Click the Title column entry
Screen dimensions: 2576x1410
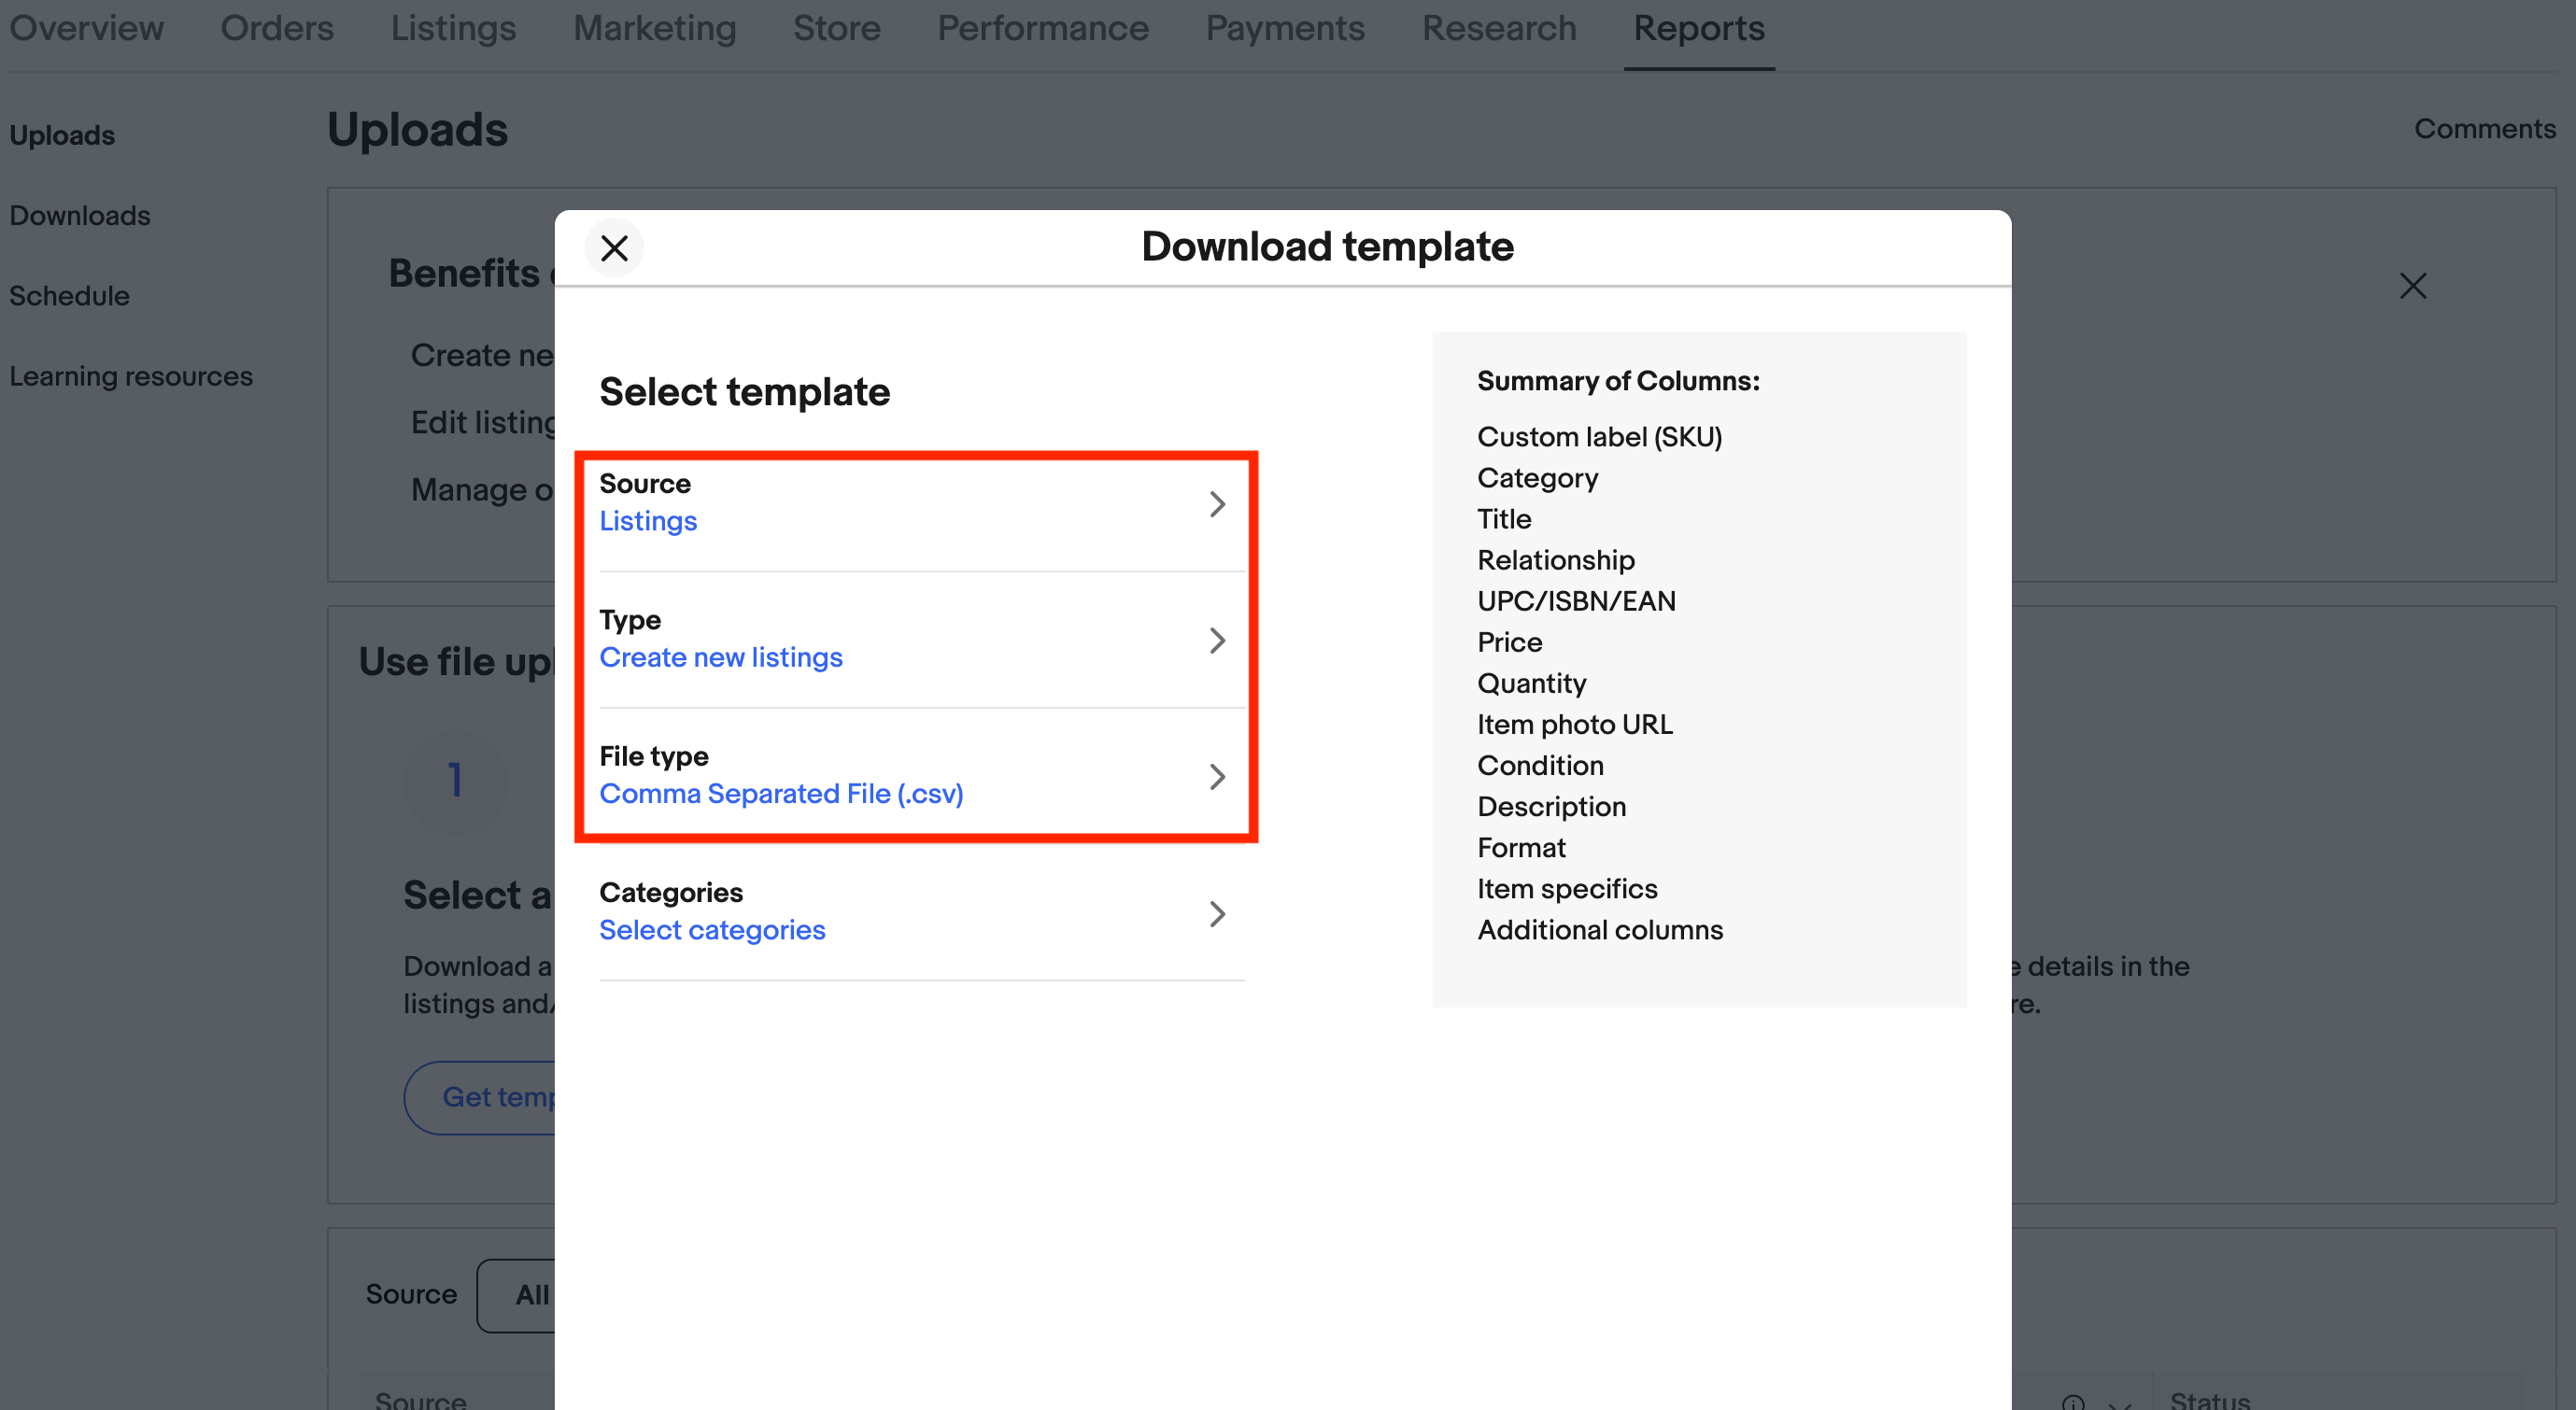tap(1504, 519)
